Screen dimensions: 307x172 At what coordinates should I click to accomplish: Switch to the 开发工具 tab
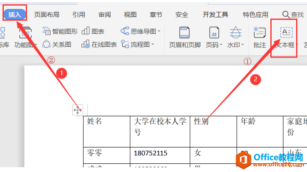coord(215,14)
